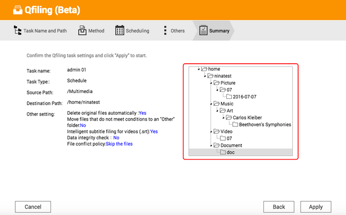Collapse the Video folder arrow

coord(211,132)
